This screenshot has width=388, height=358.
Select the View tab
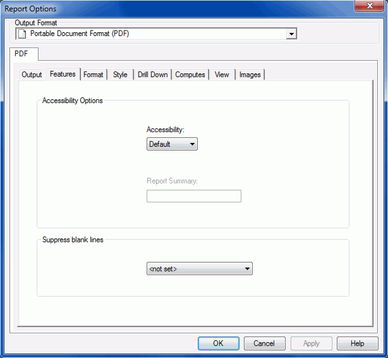pyautogui.click(x=222, y=75)
